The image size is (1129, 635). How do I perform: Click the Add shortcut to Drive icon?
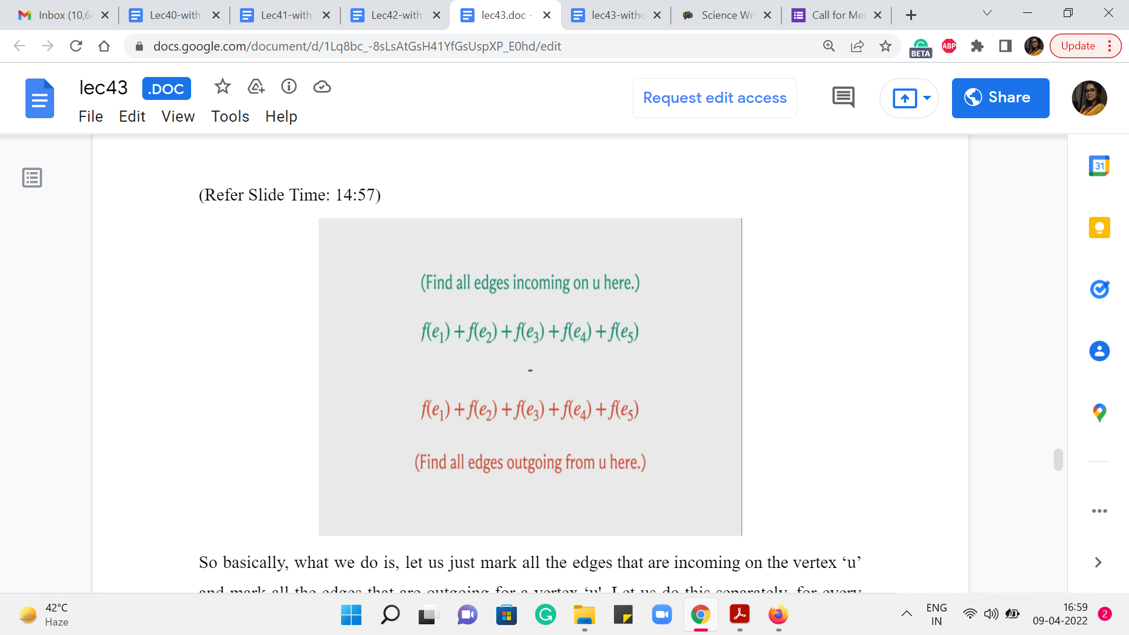coord(256,87)
